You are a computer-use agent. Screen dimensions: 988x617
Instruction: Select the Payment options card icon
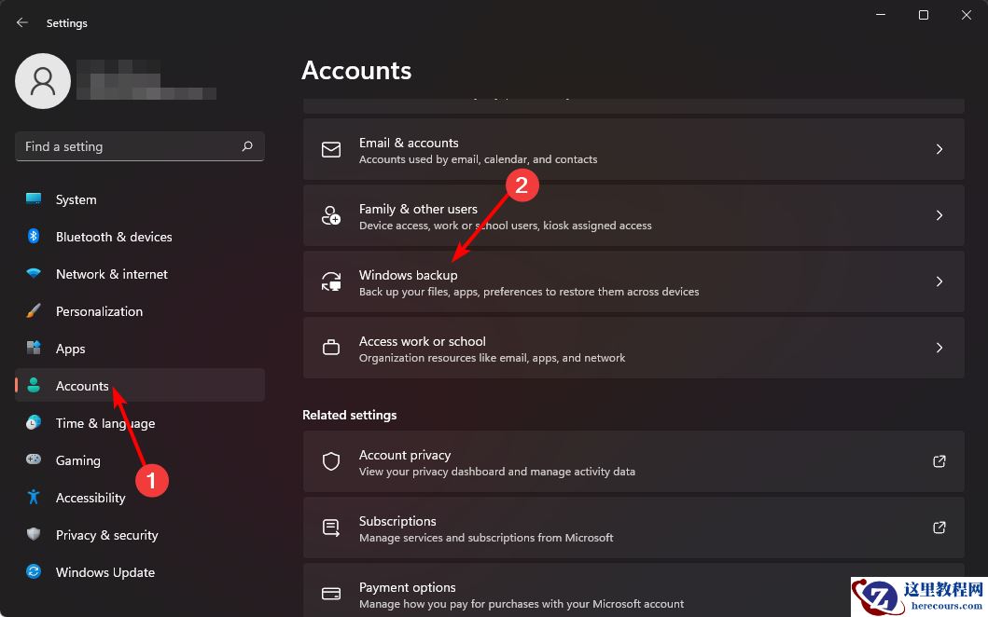click(330, 594)
